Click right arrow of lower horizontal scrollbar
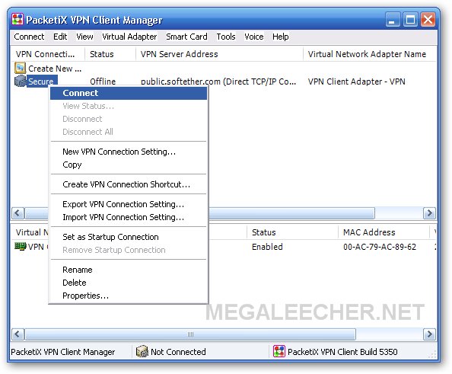452x374 pixels. tap(429, 334)
